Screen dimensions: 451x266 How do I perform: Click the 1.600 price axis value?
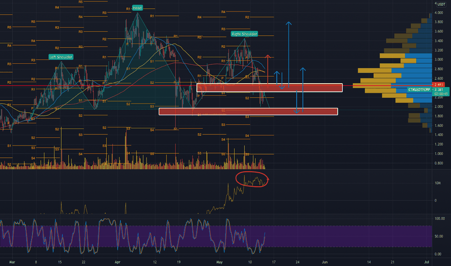(x=438, y=125)
